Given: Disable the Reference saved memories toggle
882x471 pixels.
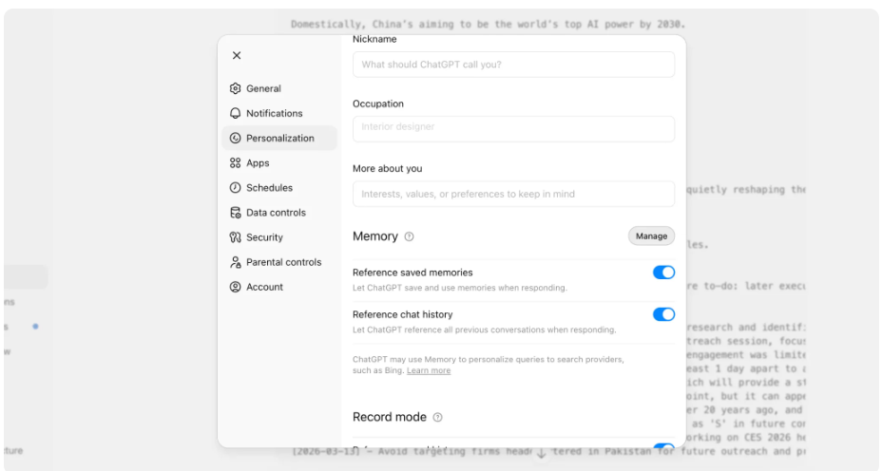Looking at the screenshot, I should [663, 273].
